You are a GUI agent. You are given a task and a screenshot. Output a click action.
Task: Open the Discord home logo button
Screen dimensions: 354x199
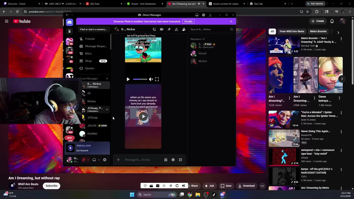tap(69, 22)
